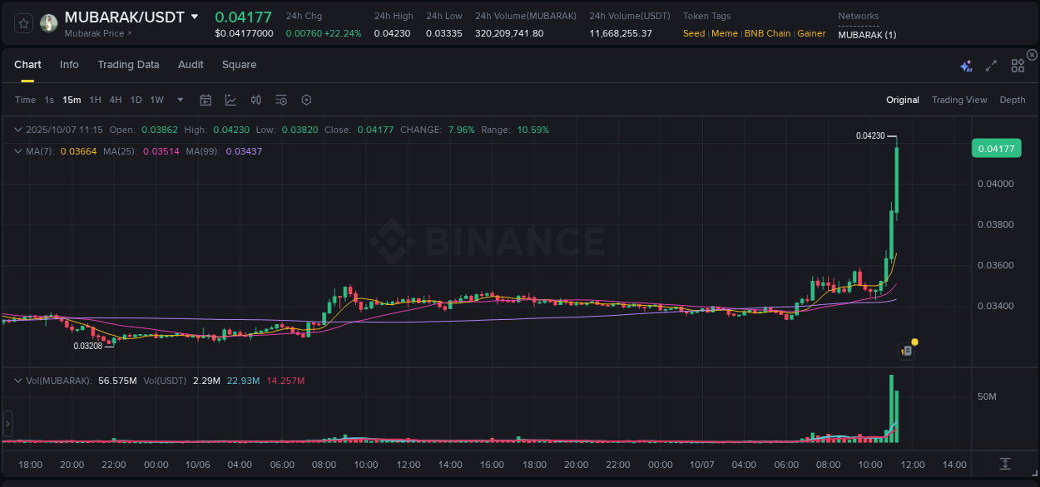Switch chart to Trading View mode

[959, 100]
